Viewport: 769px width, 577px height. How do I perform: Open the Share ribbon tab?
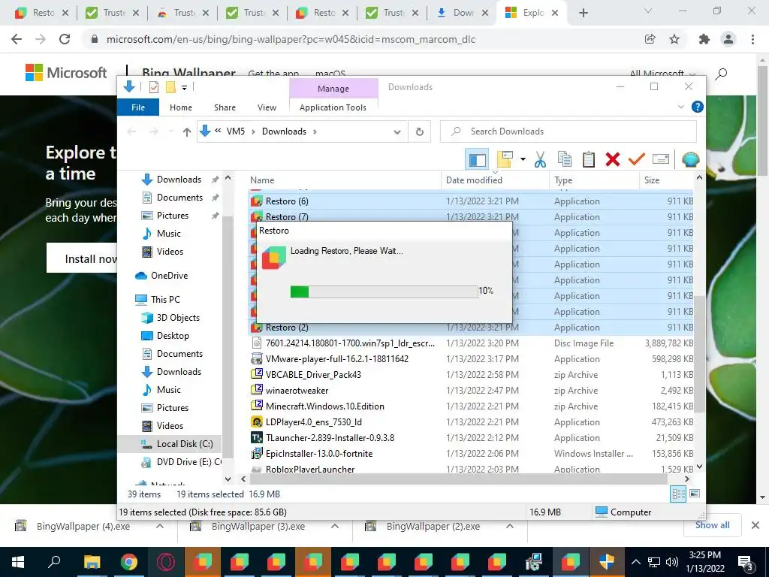[x=225, y=107]
